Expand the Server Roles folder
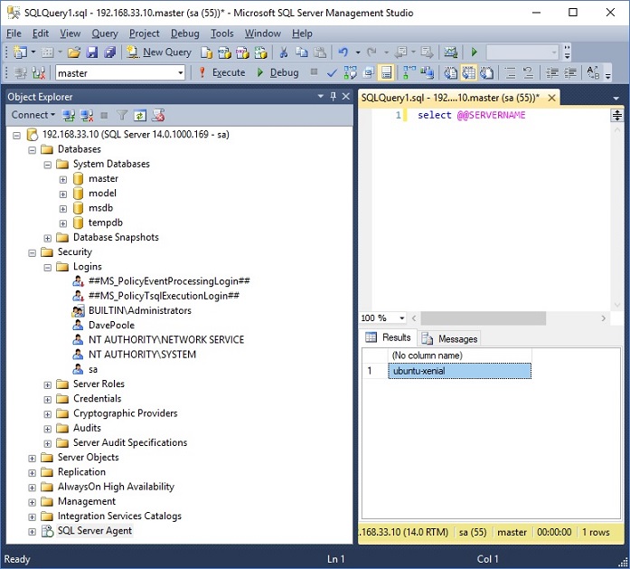 pyautogui.click(x=48, y=384)
